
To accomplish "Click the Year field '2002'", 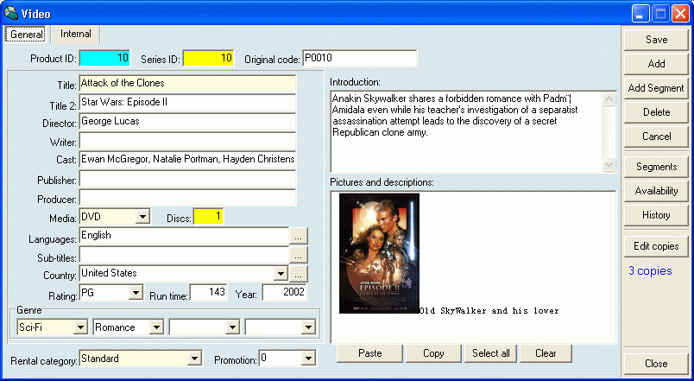I will tap(284, 292).
